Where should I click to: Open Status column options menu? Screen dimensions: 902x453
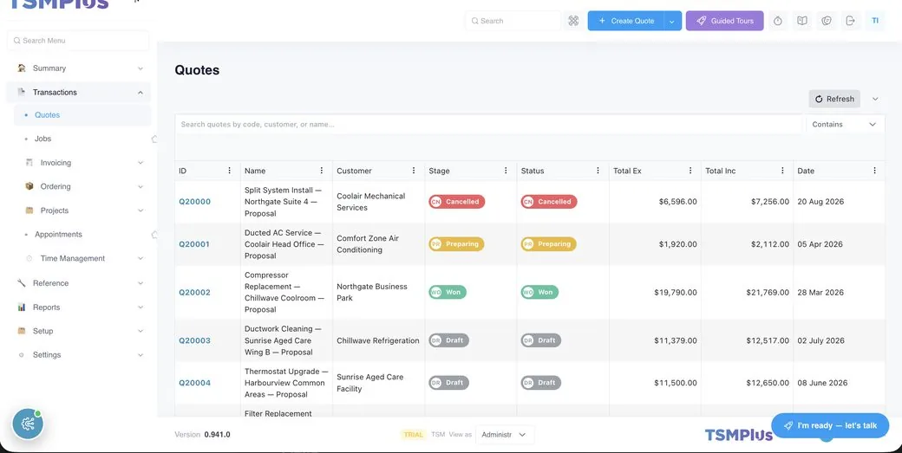tap(598, 171)
